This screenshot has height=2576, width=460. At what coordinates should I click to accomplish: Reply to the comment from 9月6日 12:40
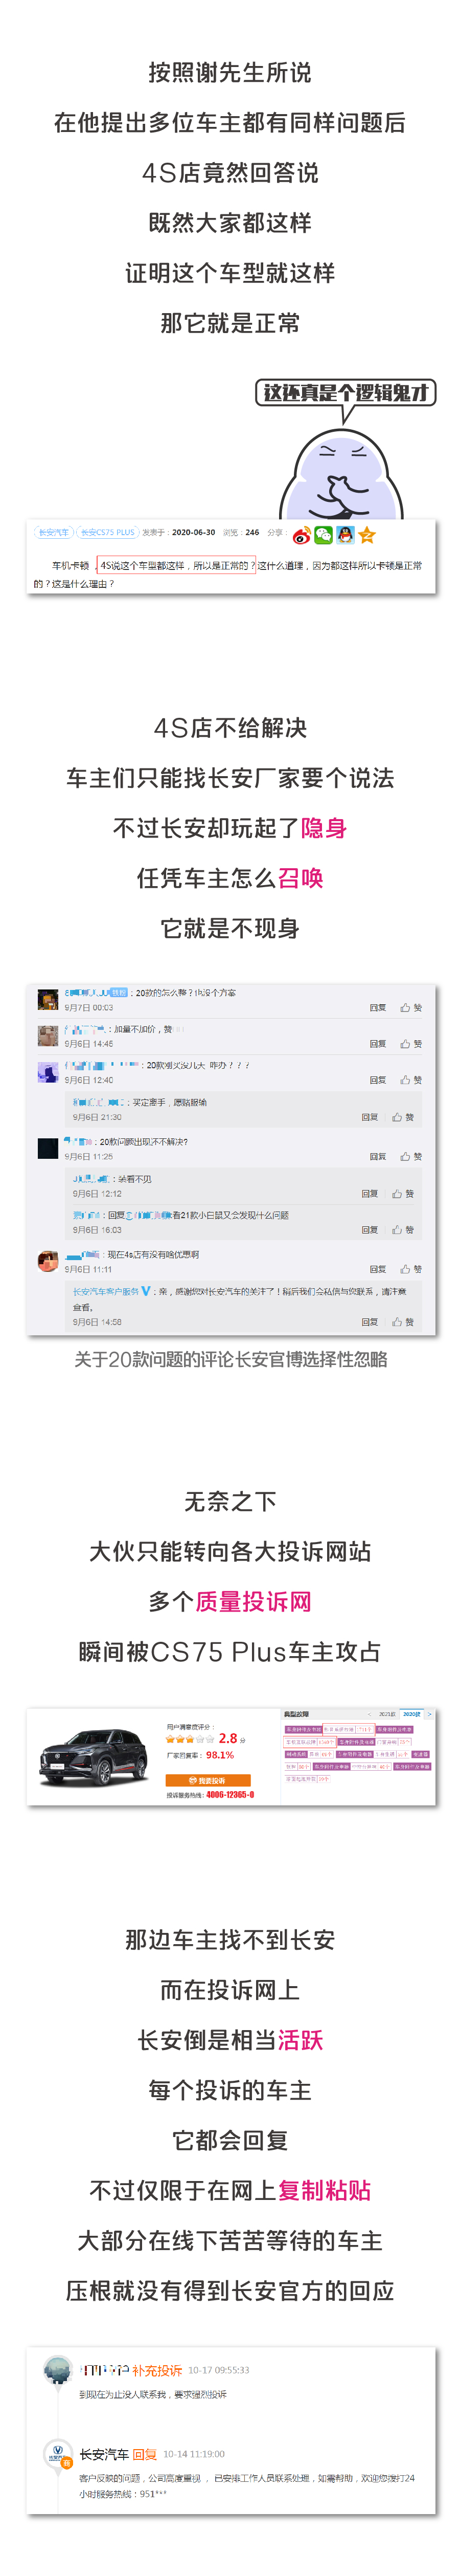click(378, 1080)
